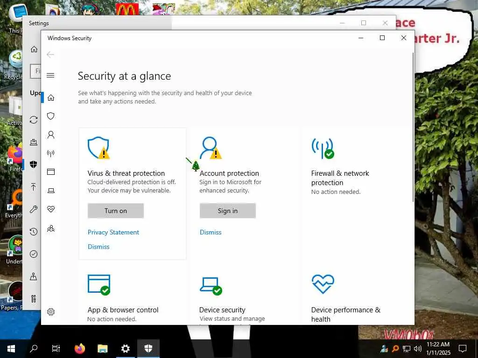
Task: Open network icon in system tray
Action: point(407,349)
